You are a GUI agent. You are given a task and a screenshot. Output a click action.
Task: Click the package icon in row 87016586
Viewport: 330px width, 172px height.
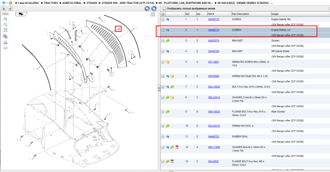pyautogui.click(x=172, y=76)
